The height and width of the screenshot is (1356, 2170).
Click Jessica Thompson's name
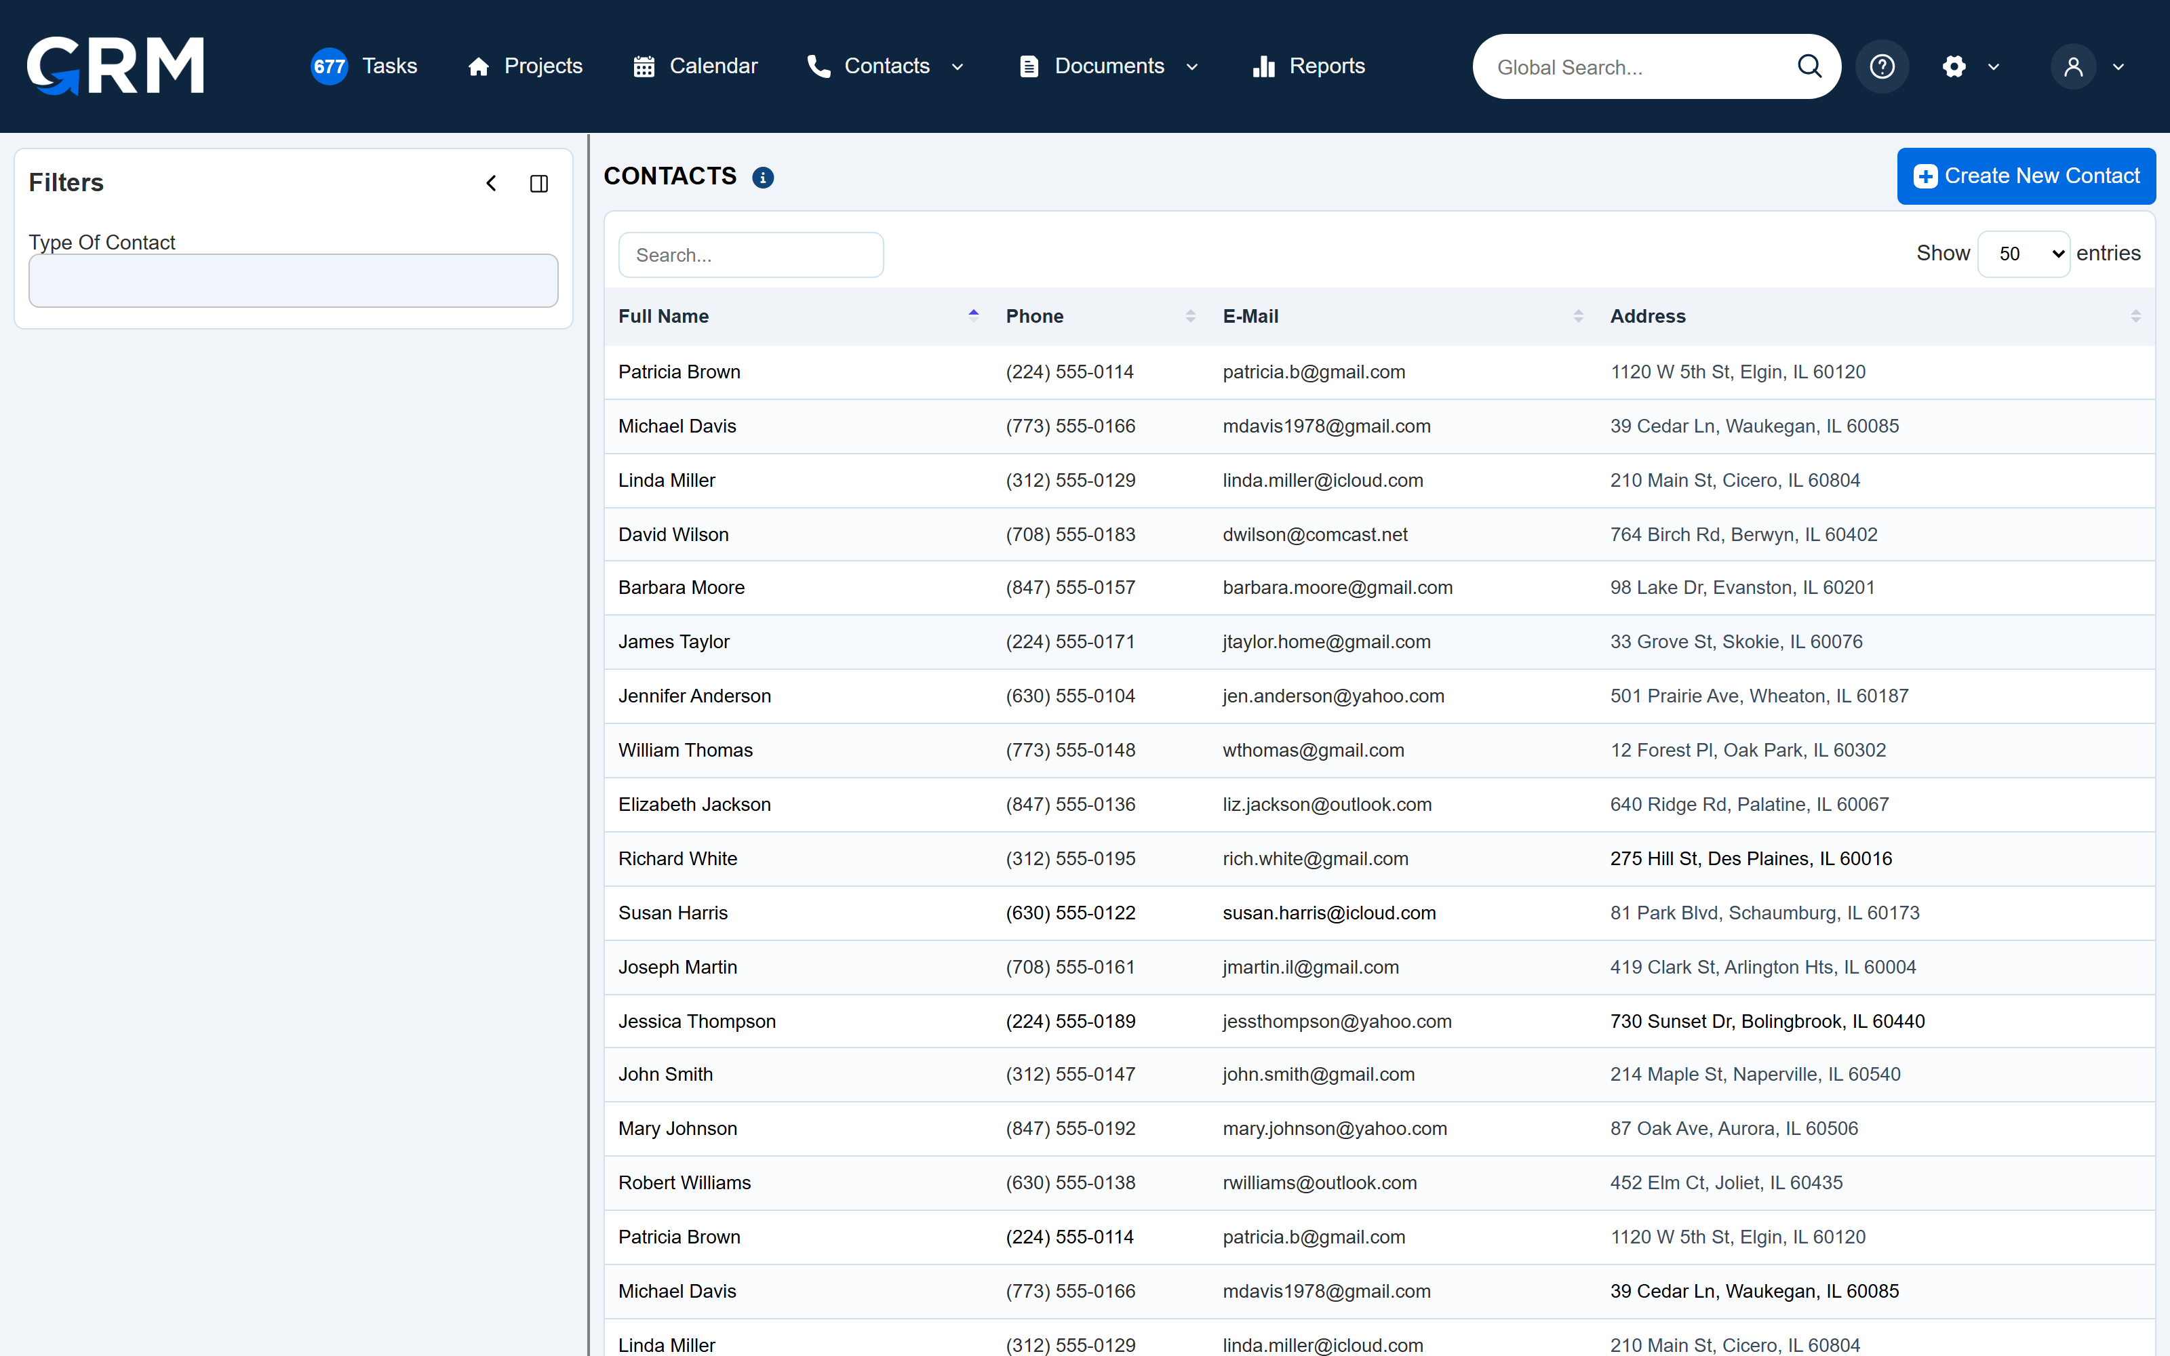[x=696, y=1020]
